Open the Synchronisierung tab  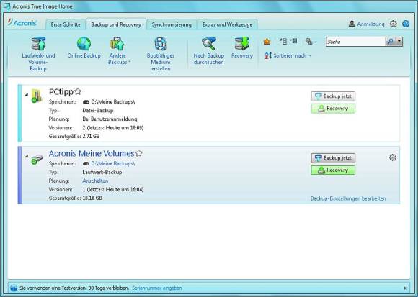(172, 24)
